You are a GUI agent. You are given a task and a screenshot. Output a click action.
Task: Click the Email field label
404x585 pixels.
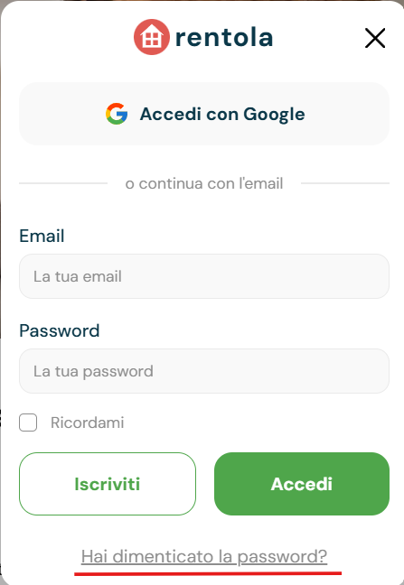42,237
